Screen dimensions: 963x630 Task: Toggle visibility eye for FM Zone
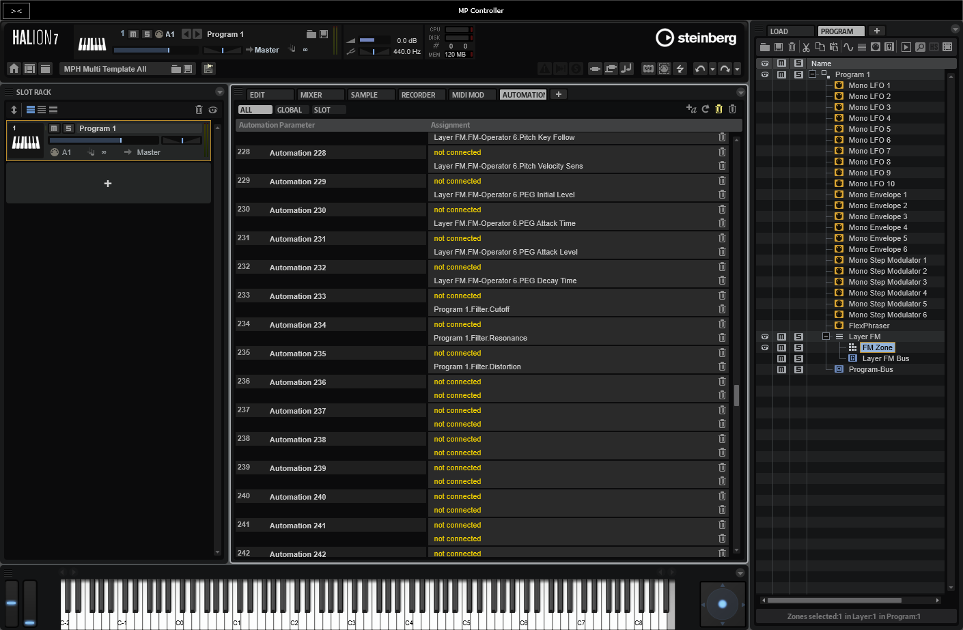tap(765, 347)
